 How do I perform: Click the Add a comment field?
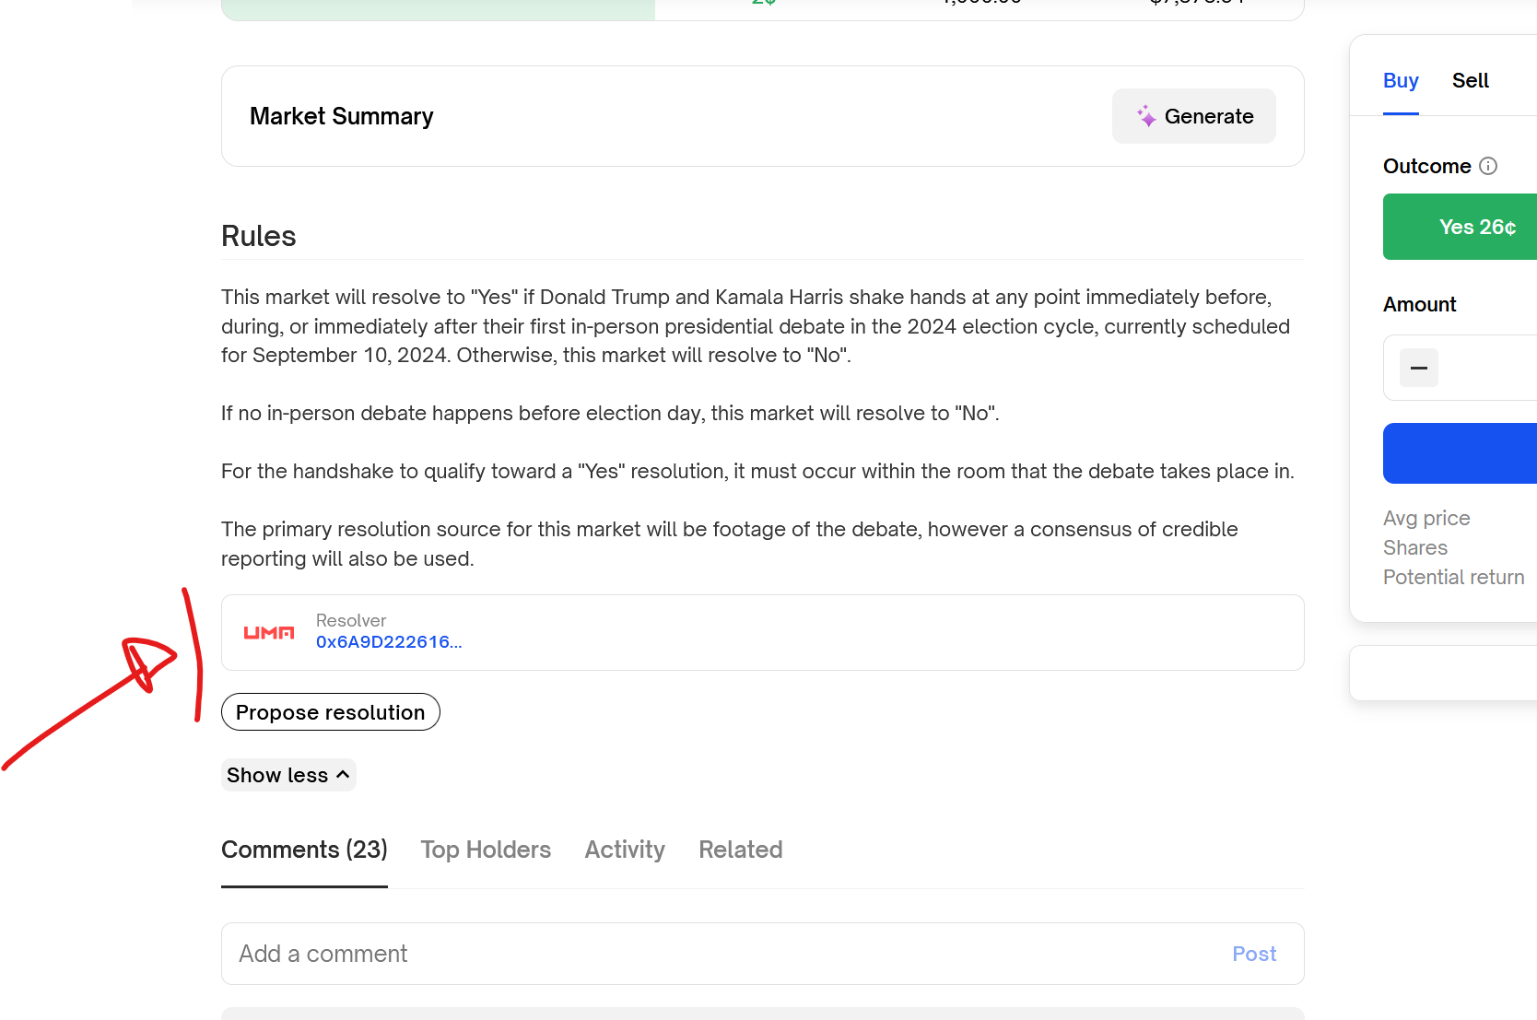tap(719, 954)
